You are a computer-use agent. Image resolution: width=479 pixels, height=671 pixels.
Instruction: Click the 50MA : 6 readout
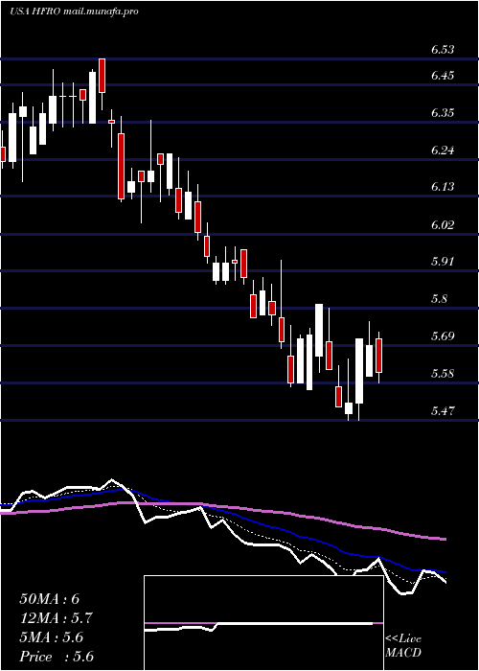[49, 599]
